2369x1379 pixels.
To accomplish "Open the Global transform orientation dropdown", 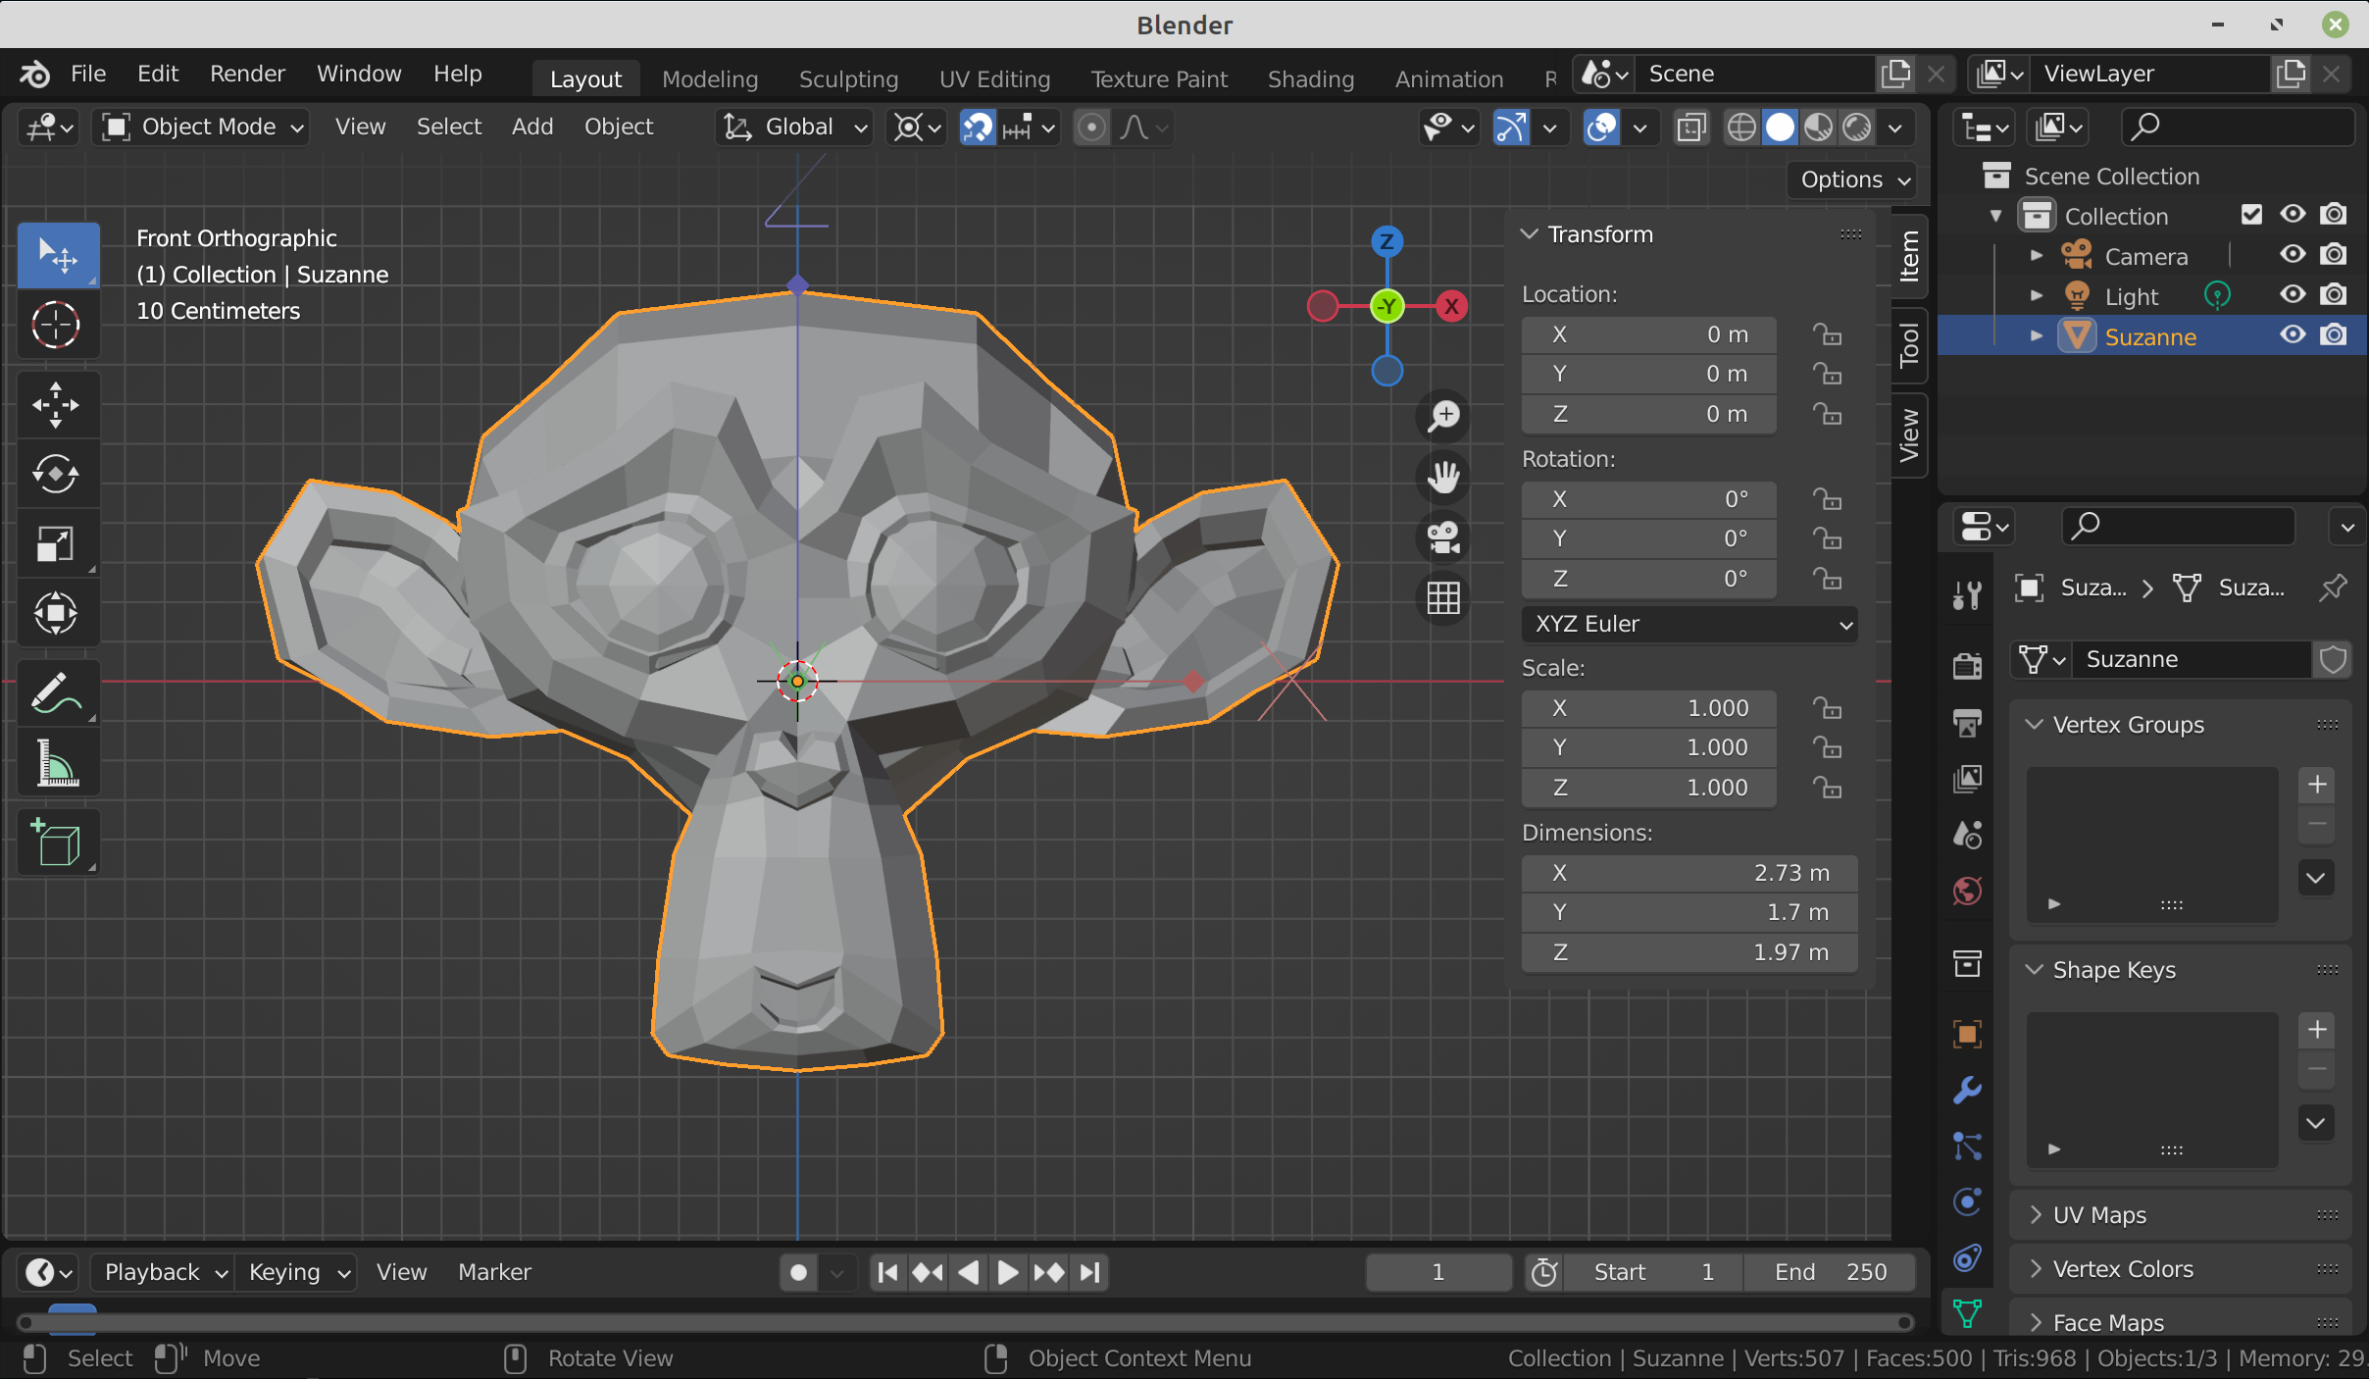I will (x=794, y=128).
